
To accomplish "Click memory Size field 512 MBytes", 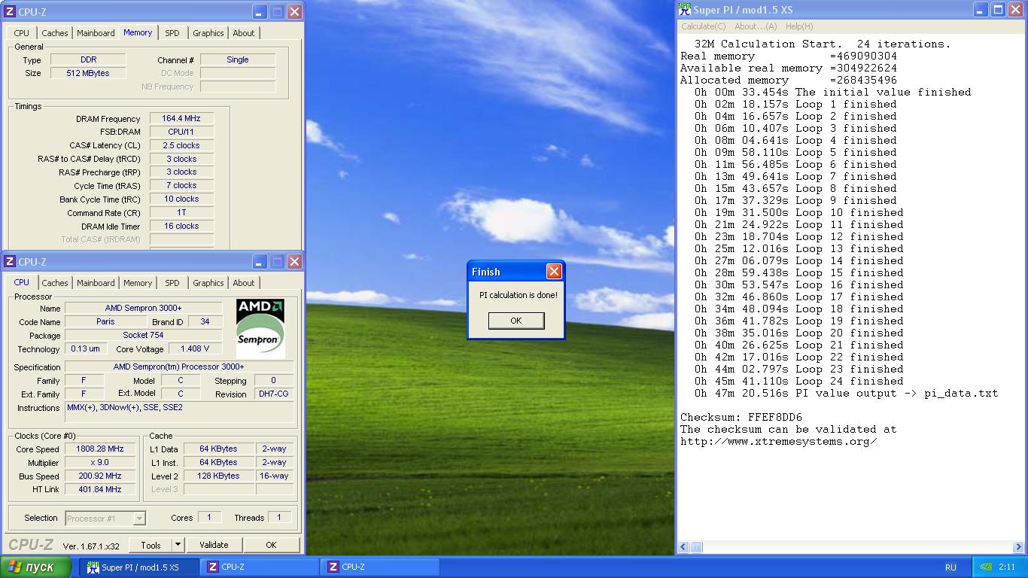I will pyautogui.click(x=88, y=73).
